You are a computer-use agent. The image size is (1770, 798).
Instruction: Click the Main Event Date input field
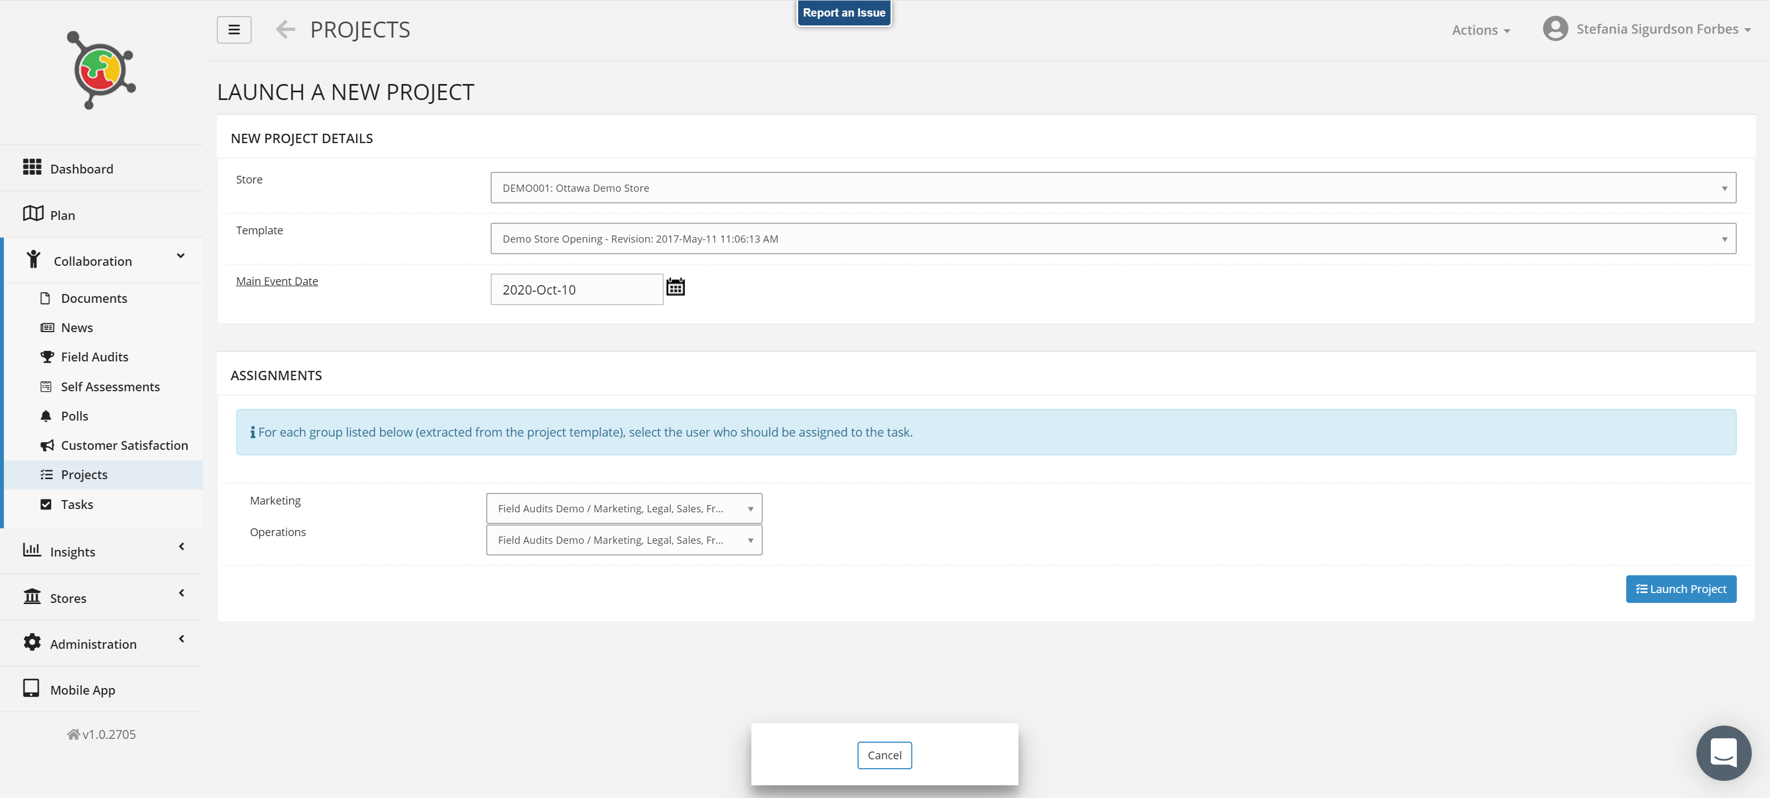pos(576,289)
